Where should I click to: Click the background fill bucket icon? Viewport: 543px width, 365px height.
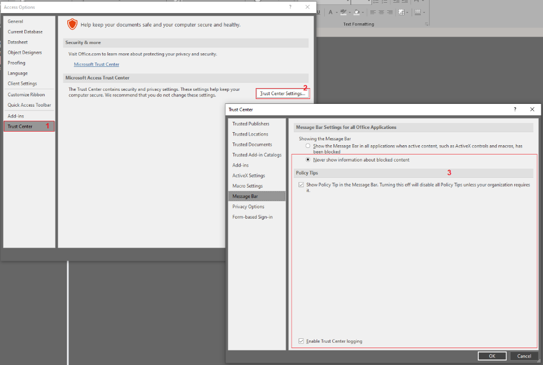357,12
